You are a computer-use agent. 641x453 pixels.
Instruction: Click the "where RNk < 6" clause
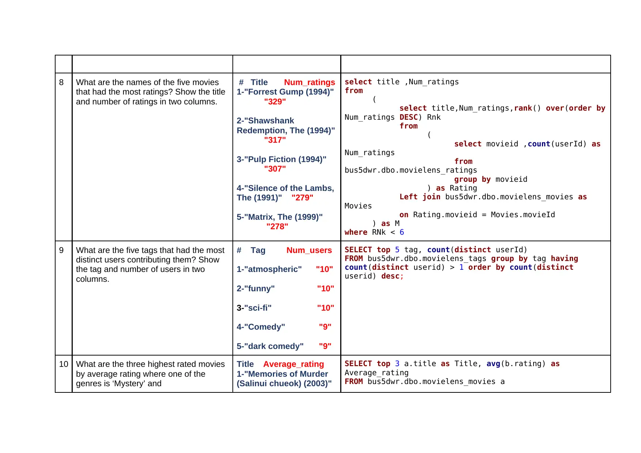tap(374, 233)
